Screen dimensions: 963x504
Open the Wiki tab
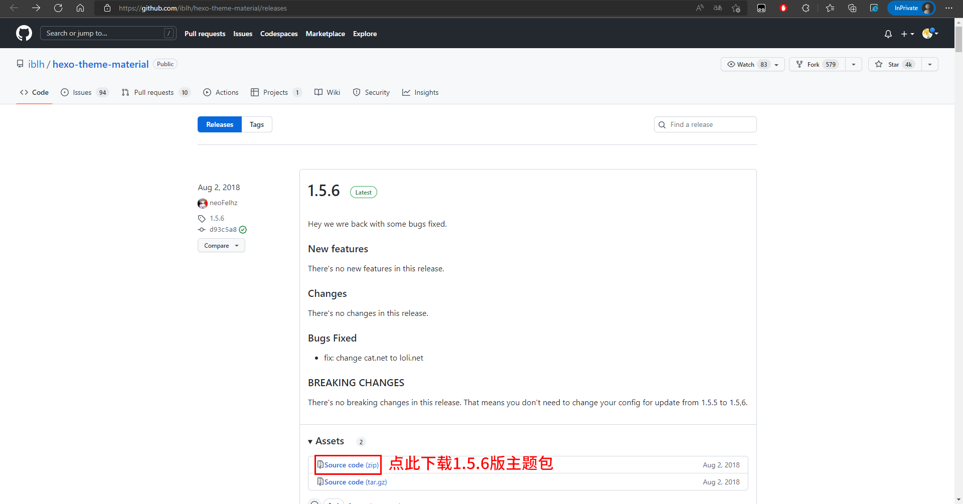click(327, 92)
